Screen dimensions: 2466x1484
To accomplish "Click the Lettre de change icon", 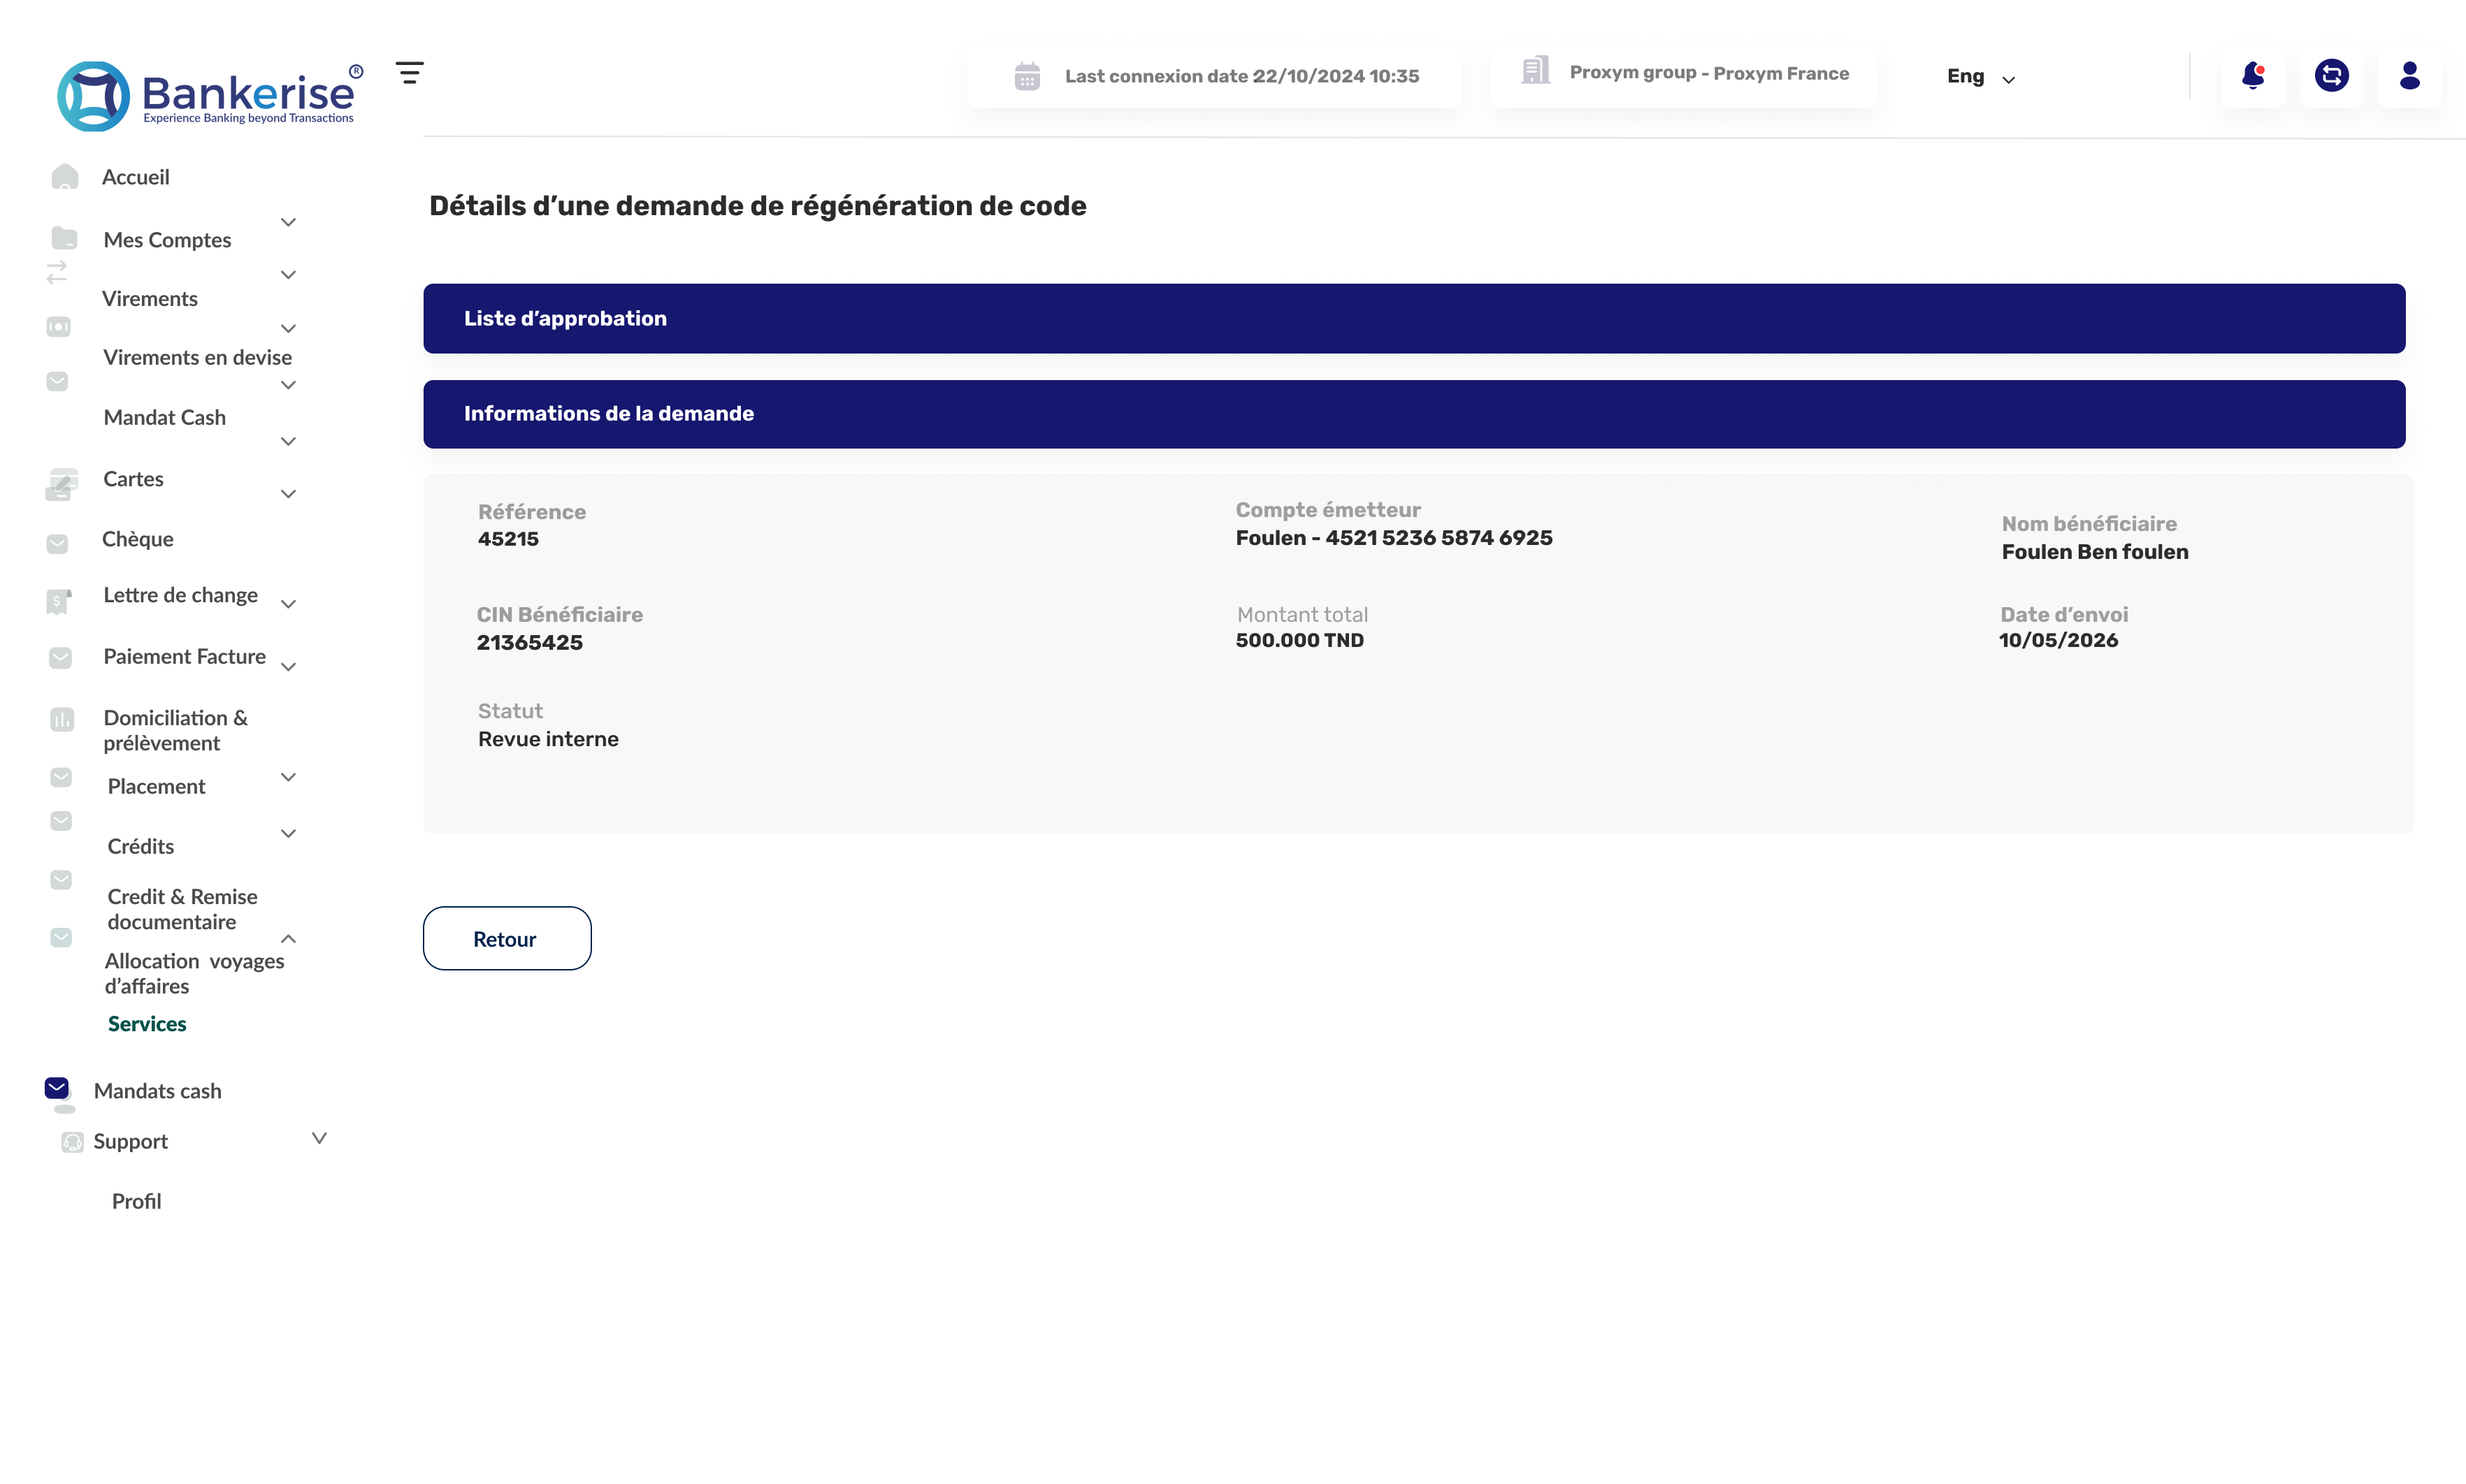I will coord(59,601).
